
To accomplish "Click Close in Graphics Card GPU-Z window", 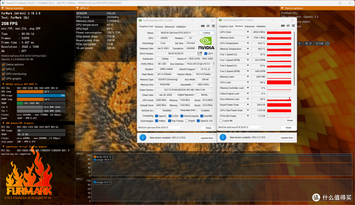I will [208, 128].
